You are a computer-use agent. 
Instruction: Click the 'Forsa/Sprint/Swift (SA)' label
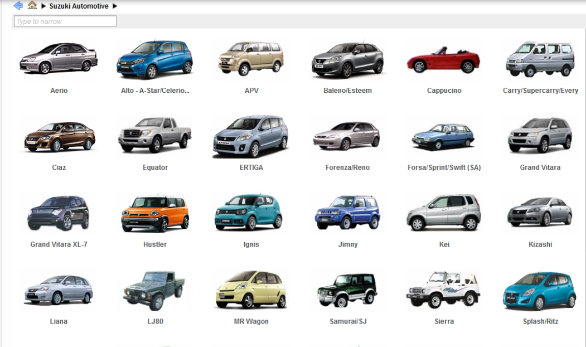(444, 167)
